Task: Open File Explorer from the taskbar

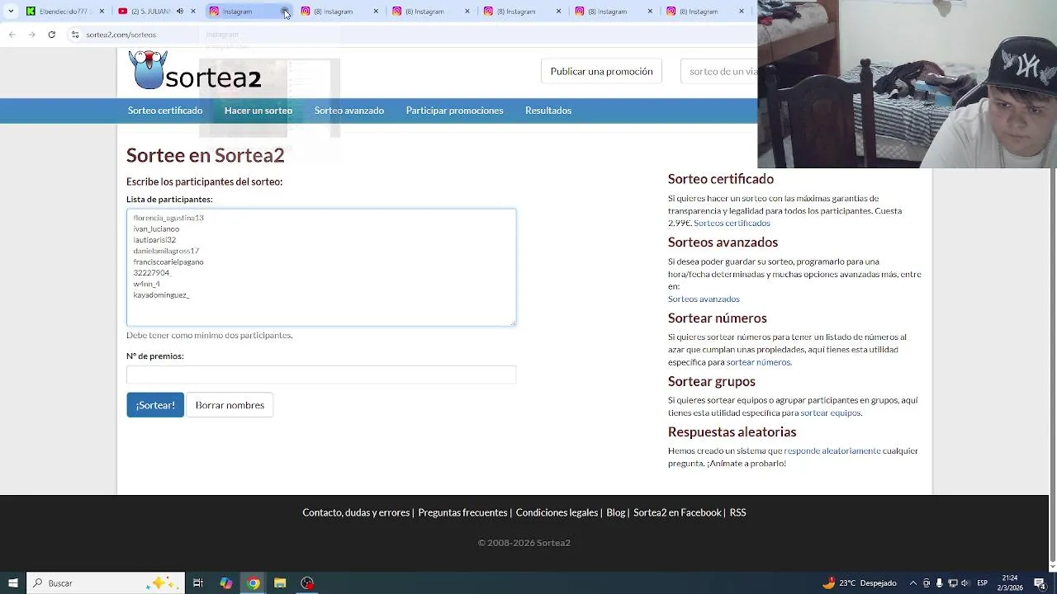Action: (280, 583)
